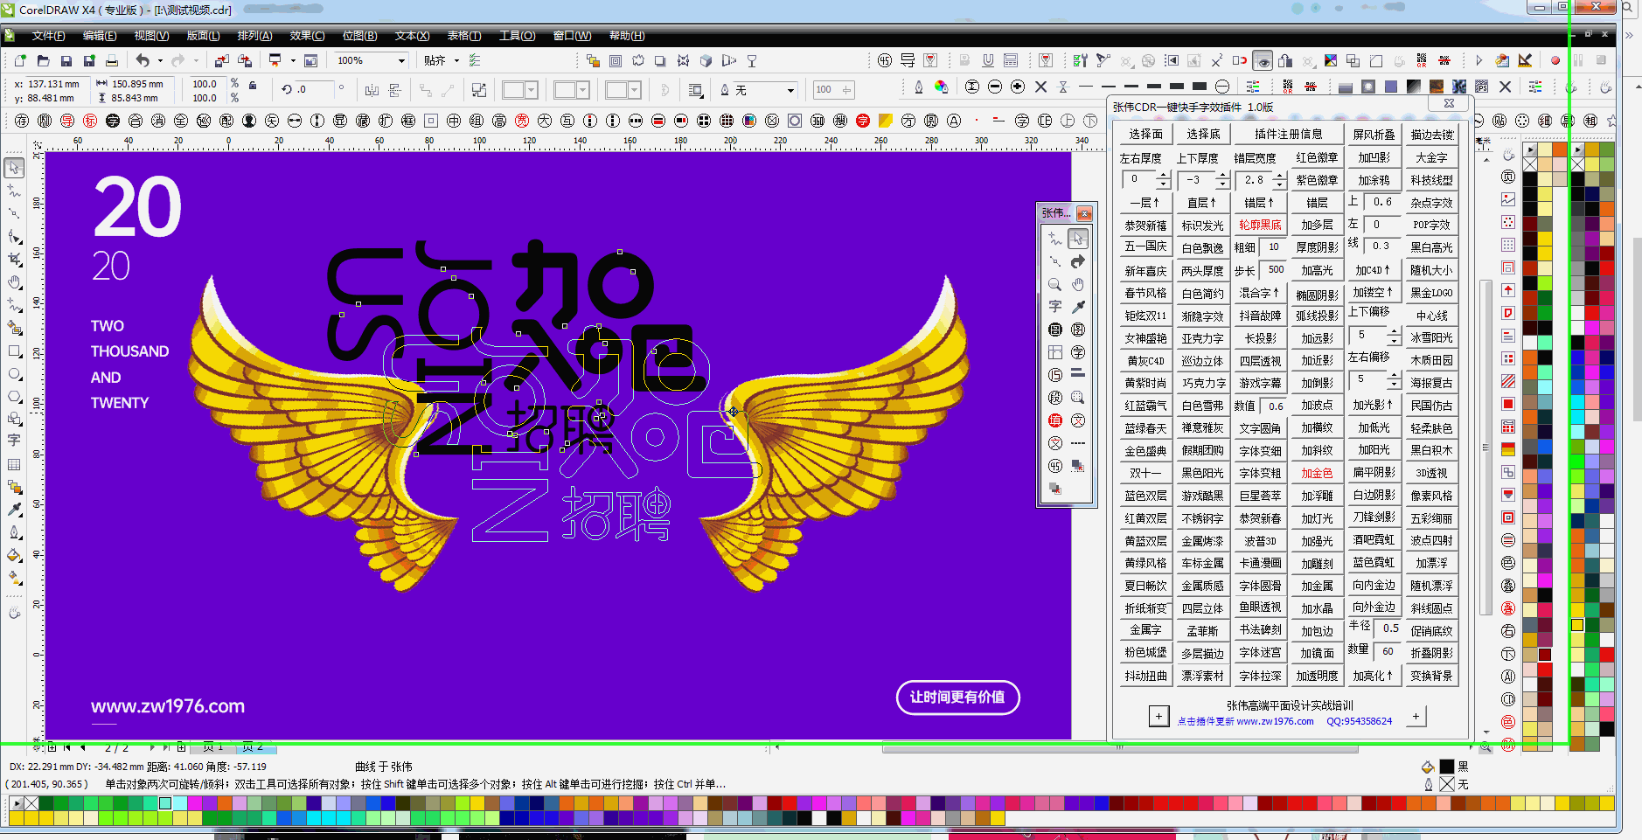Open the start arrowhead selector dropdown
The image size is (1642, 840).
click(531, 89)
